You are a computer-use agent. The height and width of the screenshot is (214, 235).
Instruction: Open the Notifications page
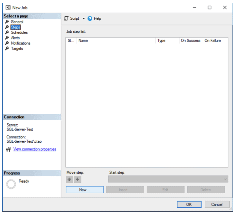click(20, 43)
